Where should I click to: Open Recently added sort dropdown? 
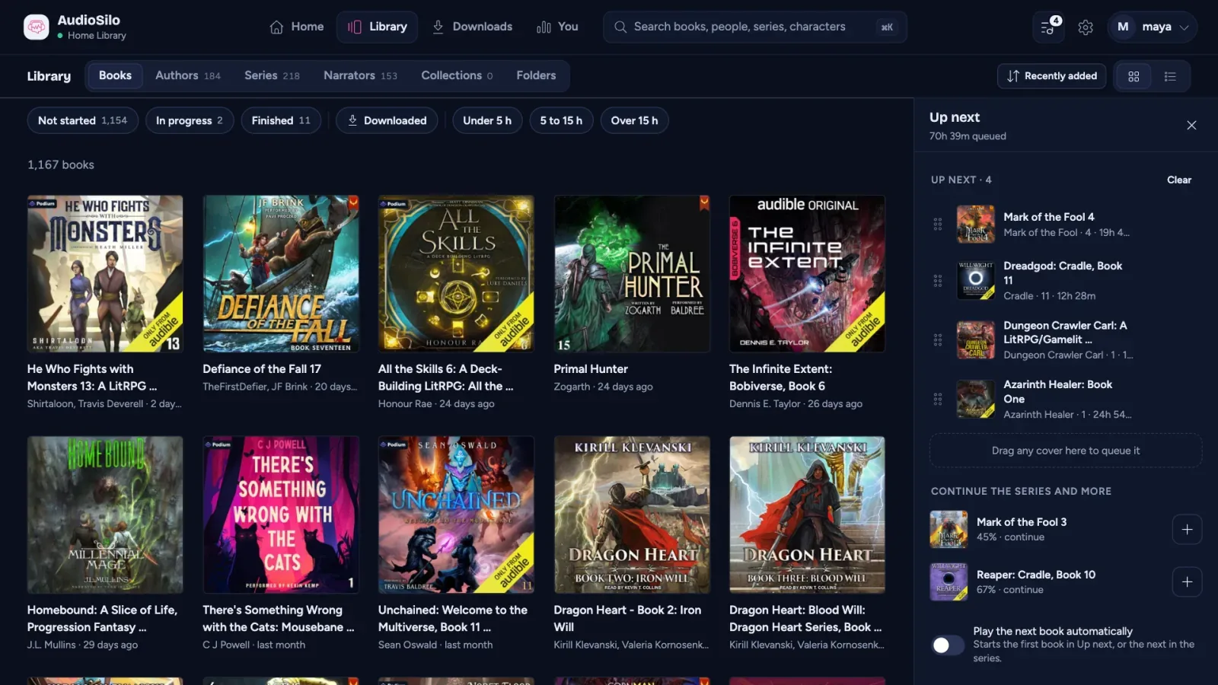[x=1051, y=76]
